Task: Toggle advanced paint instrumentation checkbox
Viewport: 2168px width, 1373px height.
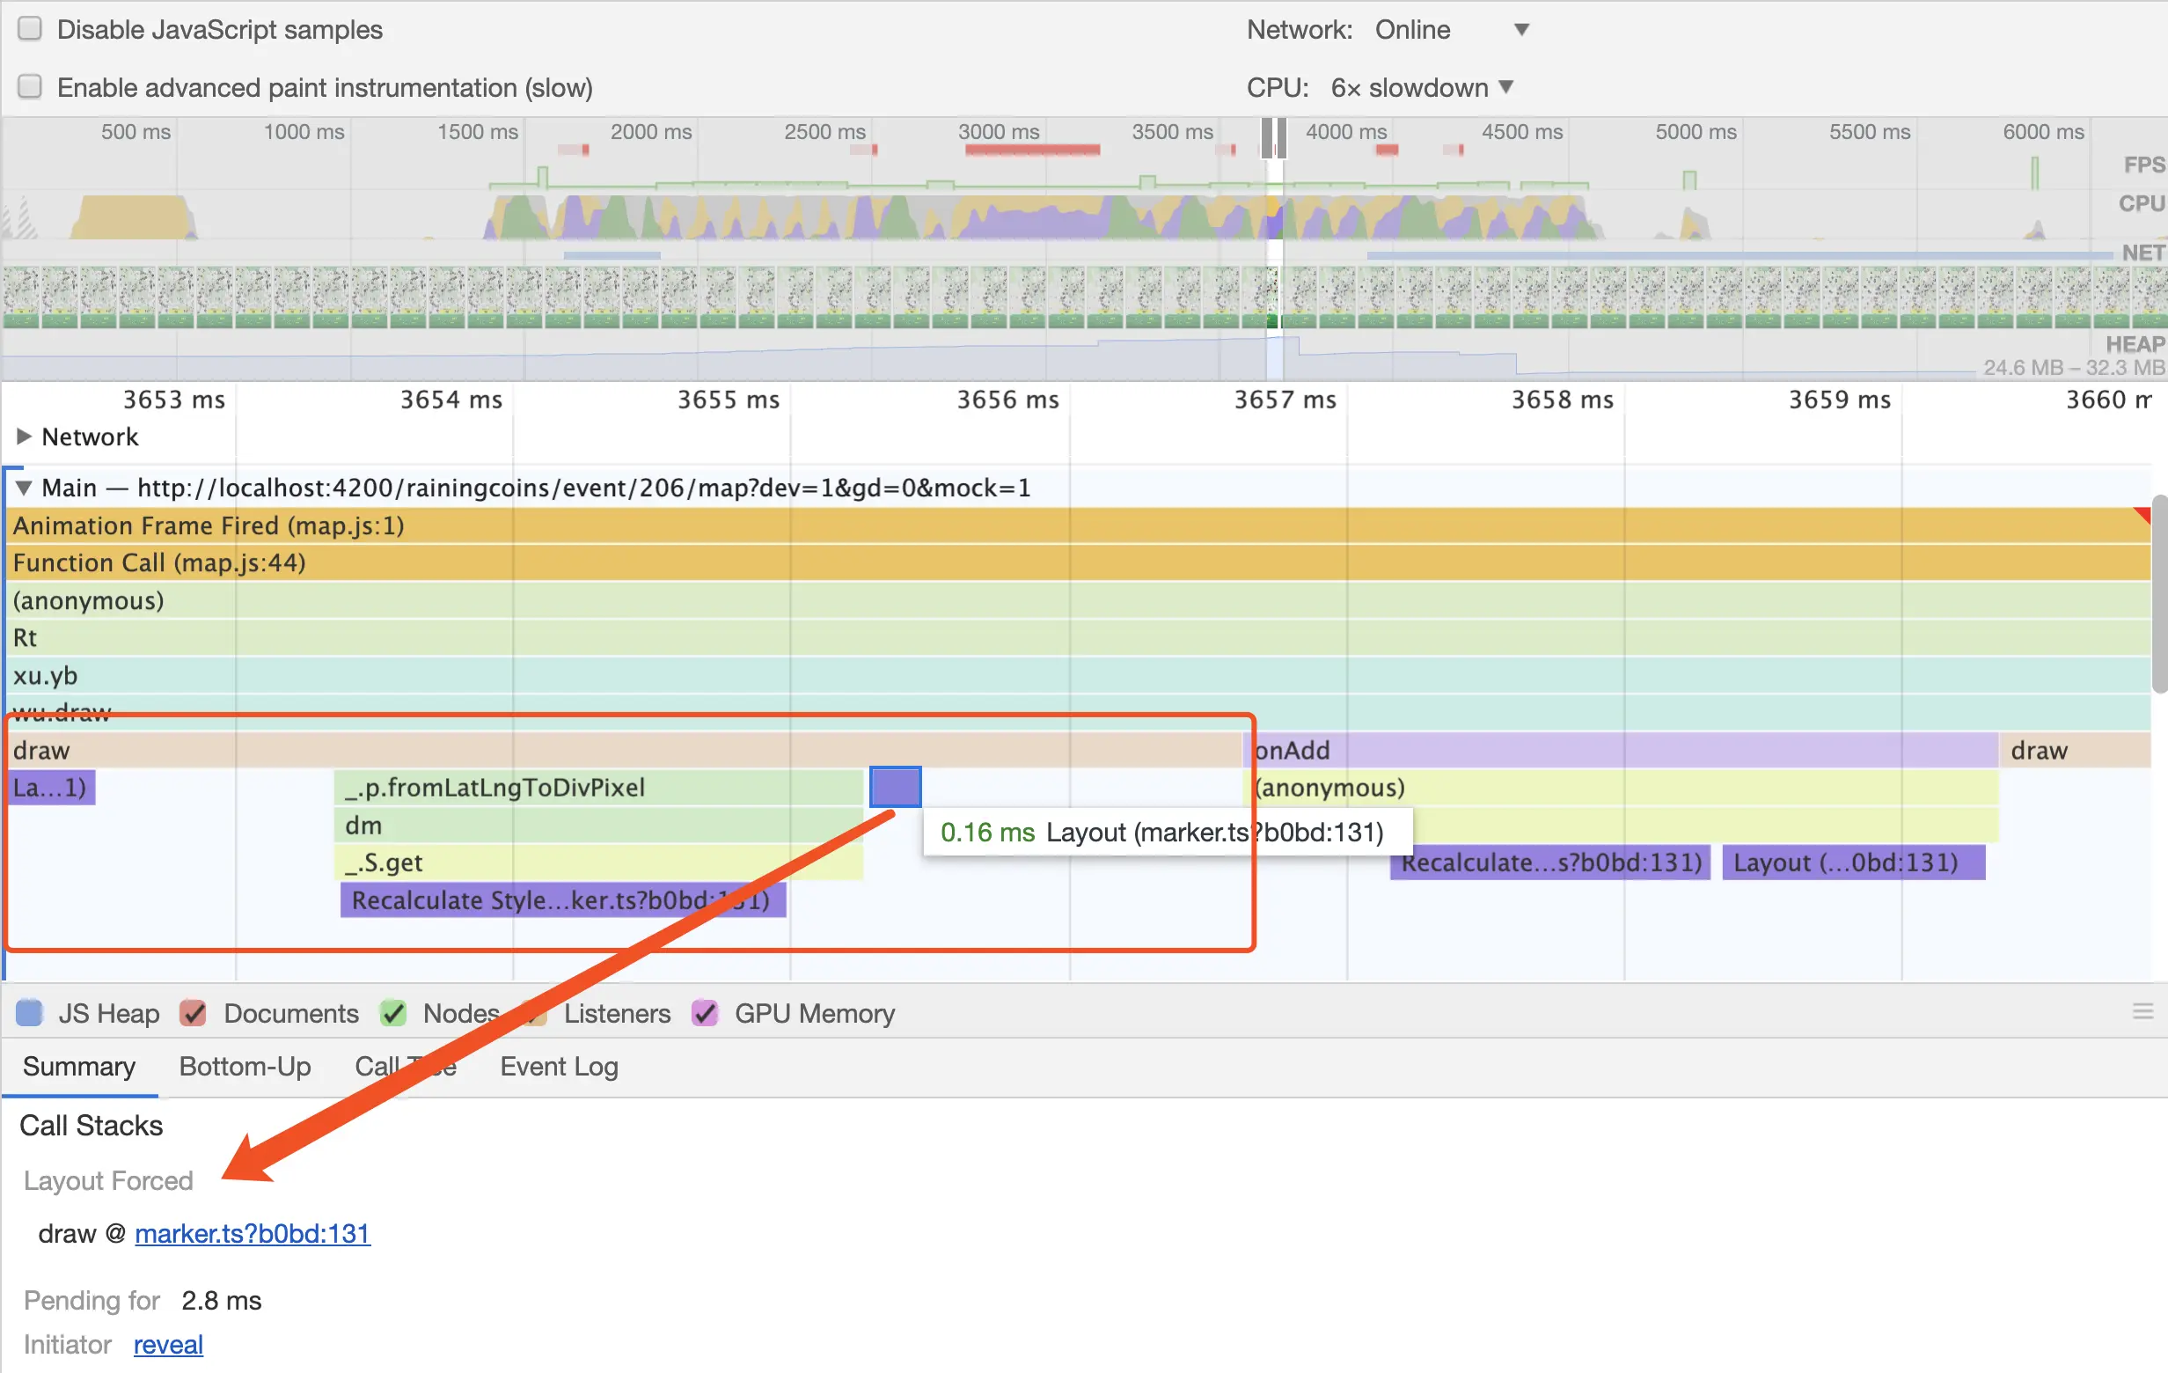Action: pyautogui.click(x=30, y=86)
